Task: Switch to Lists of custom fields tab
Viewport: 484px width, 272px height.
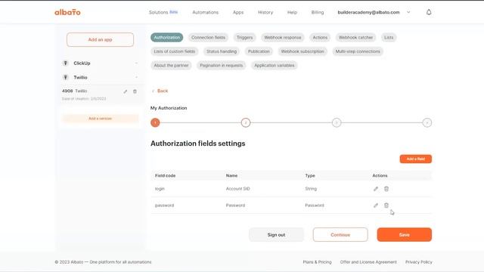Action: 175,51
